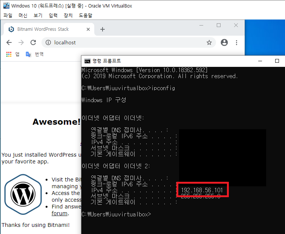Click the command prompt title bar icon
This screenshot has width=285, height=234.
tap(87, 61)
